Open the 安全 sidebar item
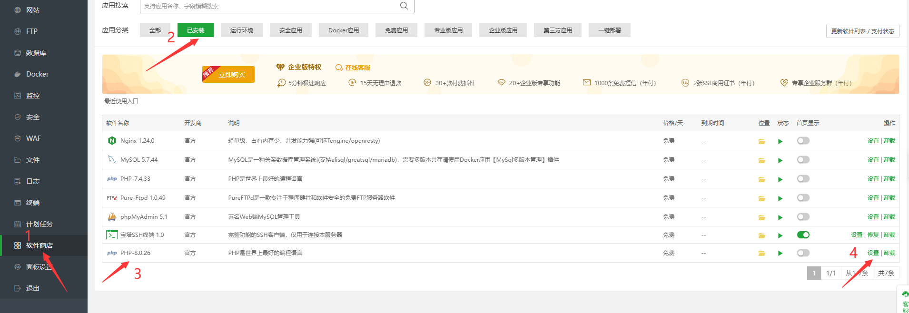 (x=44, y=117)
